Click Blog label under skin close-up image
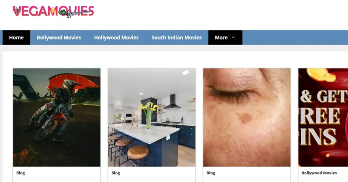This screenshot has width=348, height=182. pos(211,173)
